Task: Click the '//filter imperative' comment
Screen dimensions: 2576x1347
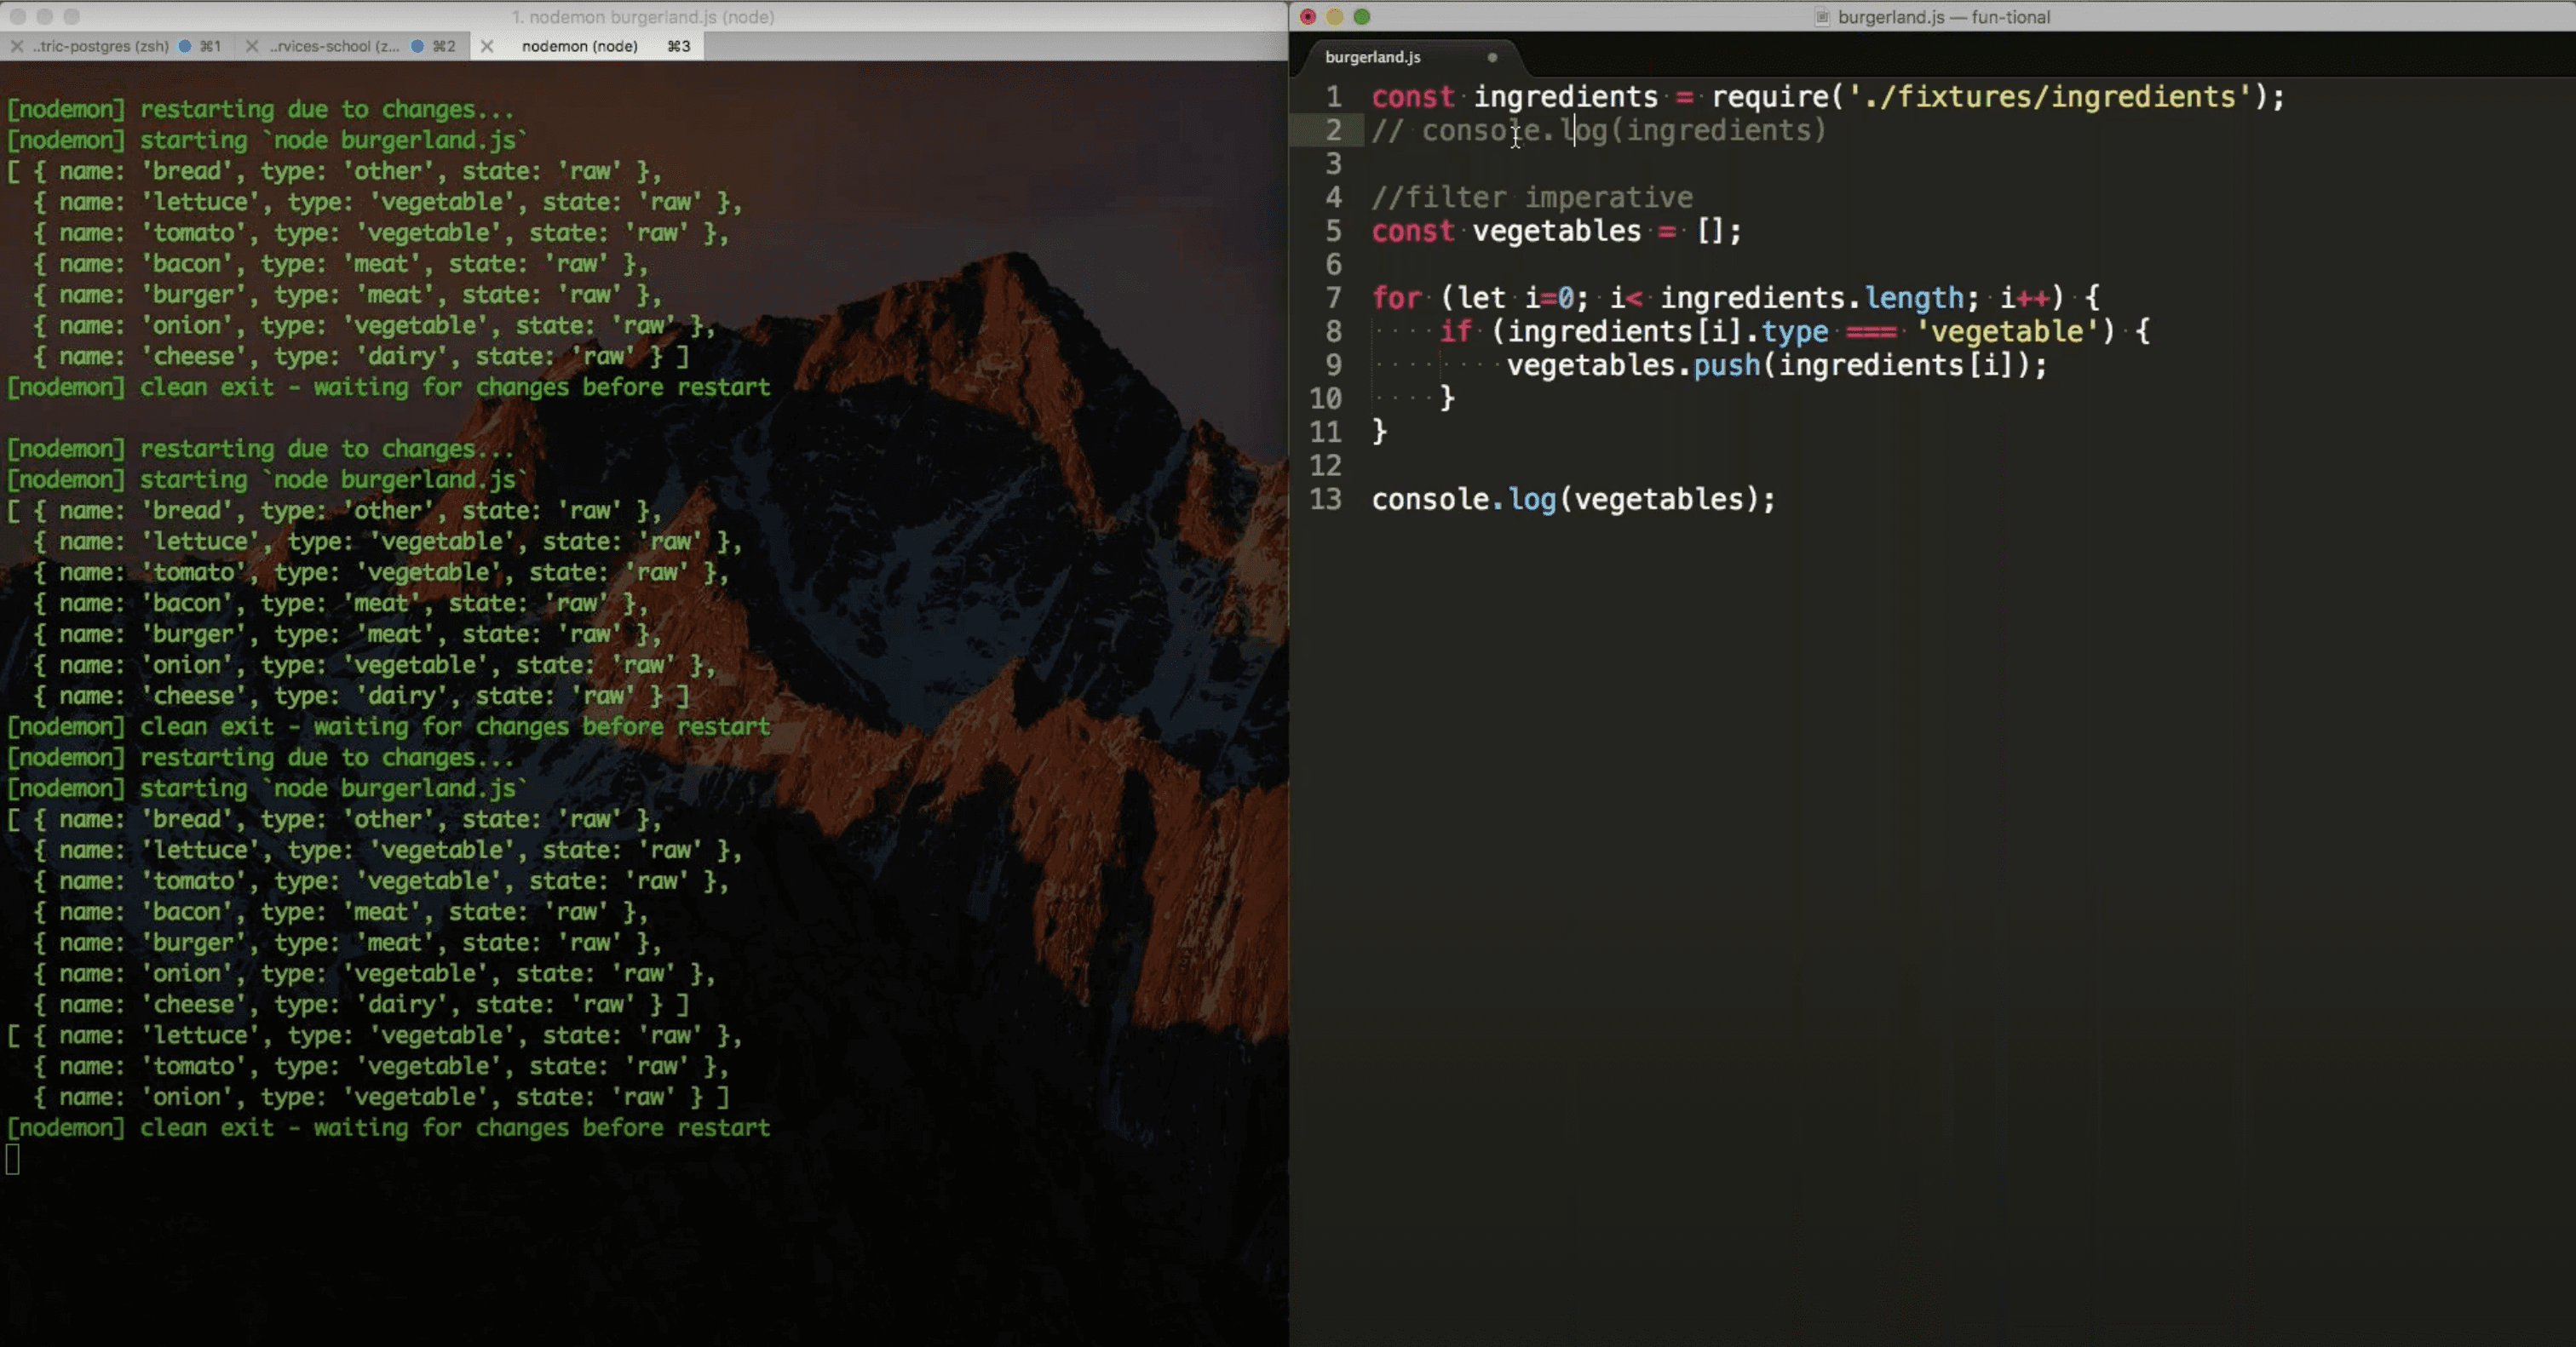Action: tap(1532, 198)
